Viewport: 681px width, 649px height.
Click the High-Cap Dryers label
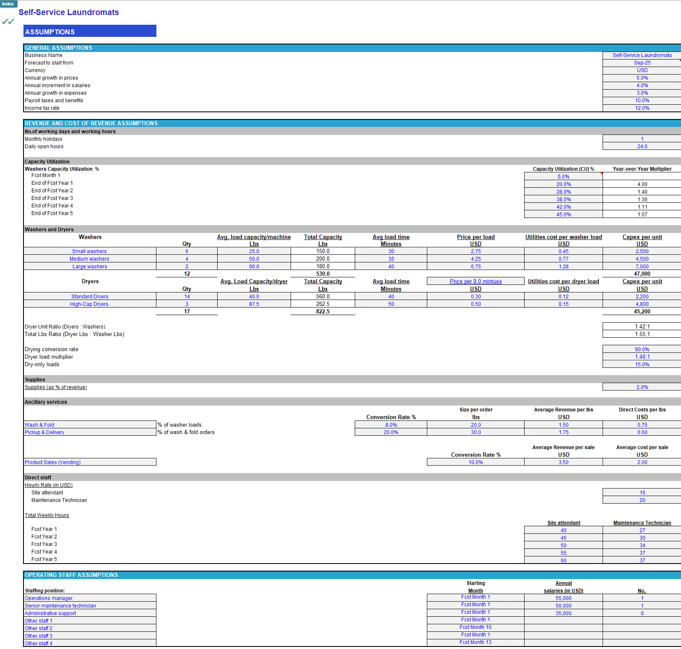(90, 304)
